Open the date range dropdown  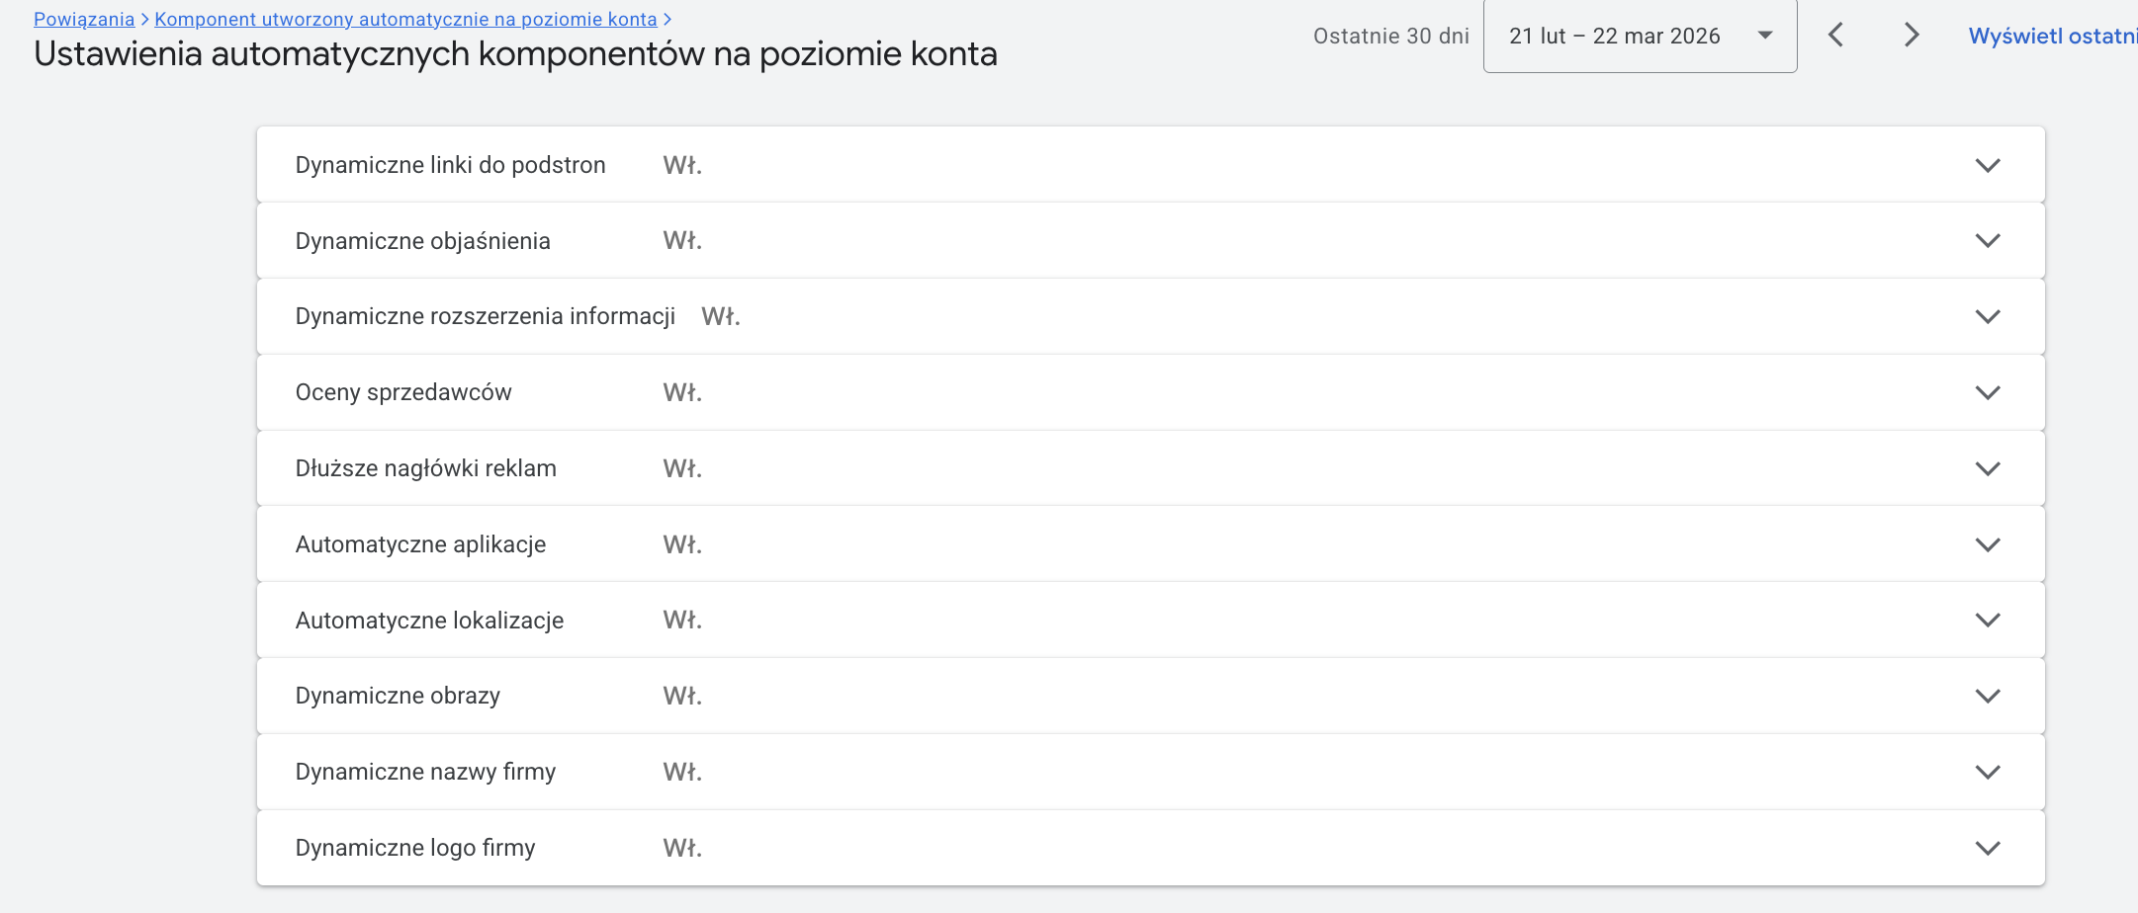(1640, 37)
